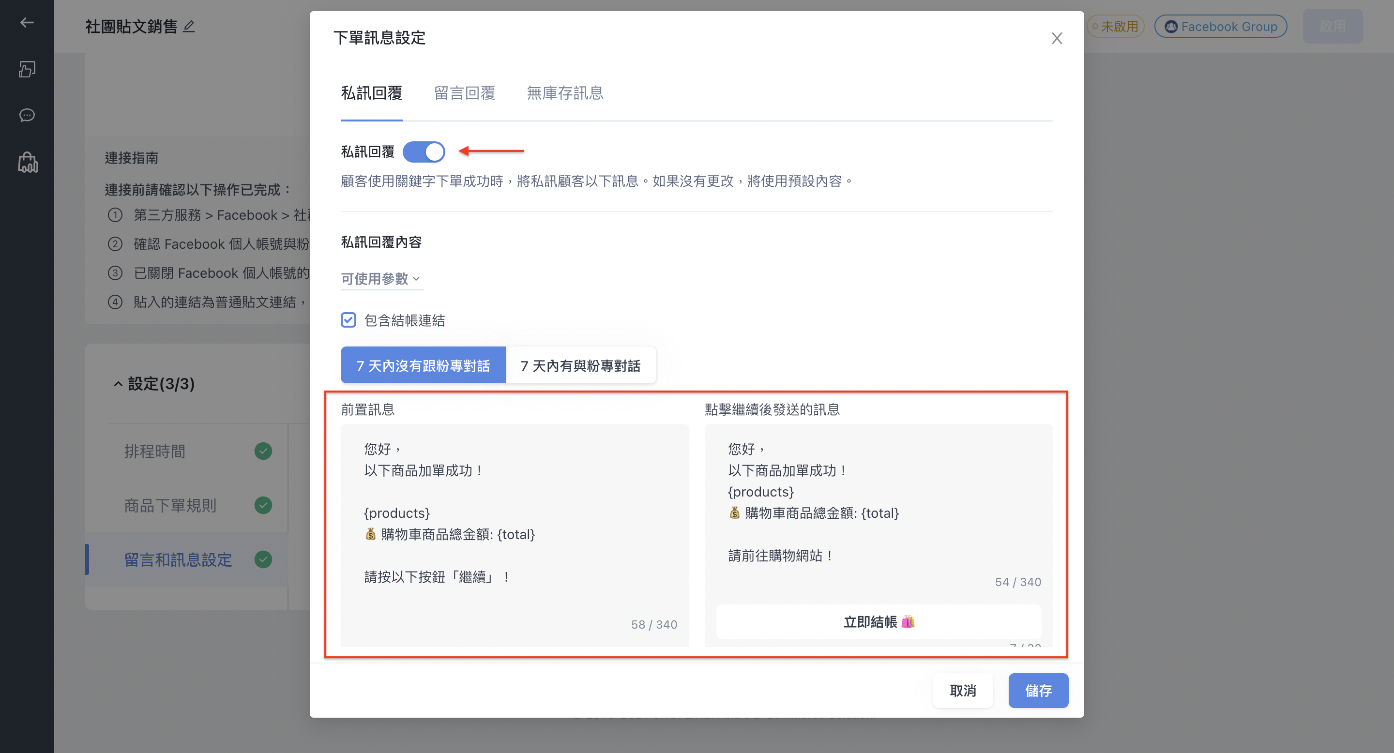Switch to the 私訊回覆 tab

pos(371,93)
